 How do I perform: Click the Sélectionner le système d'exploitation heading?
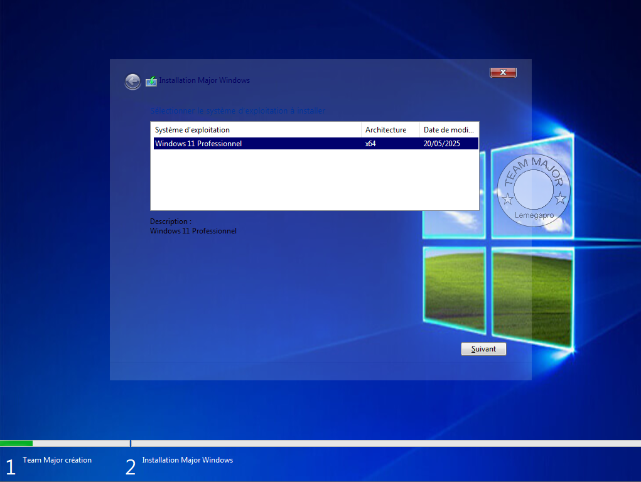coord(237,111)
